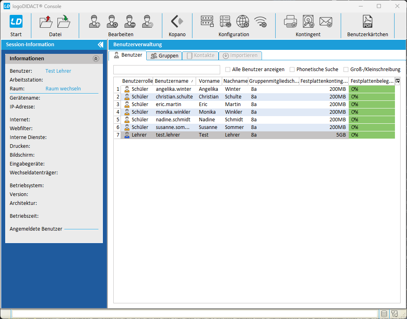This screenshot has width=407, height=319.
Task: Open server user configuration icon
Action: tap(225, 22)
